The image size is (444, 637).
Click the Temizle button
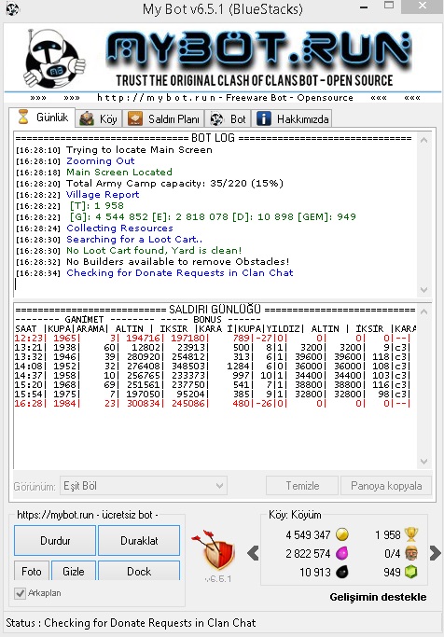tap(302, 486)
